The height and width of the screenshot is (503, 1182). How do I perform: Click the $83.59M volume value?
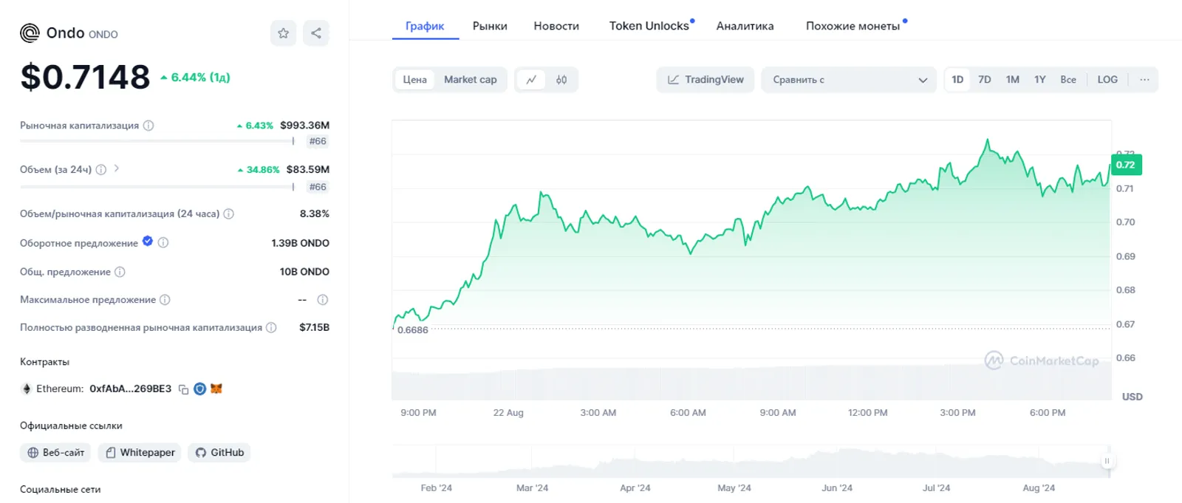307,169
